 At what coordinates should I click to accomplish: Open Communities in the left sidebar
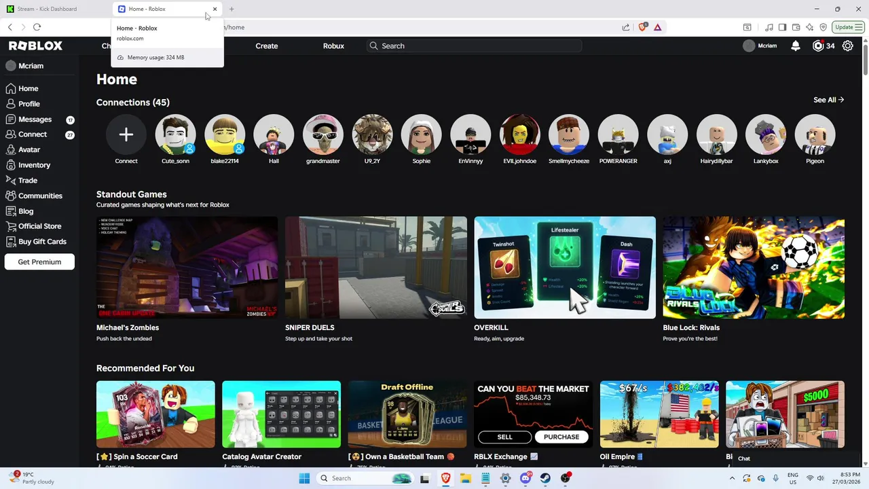34,196
